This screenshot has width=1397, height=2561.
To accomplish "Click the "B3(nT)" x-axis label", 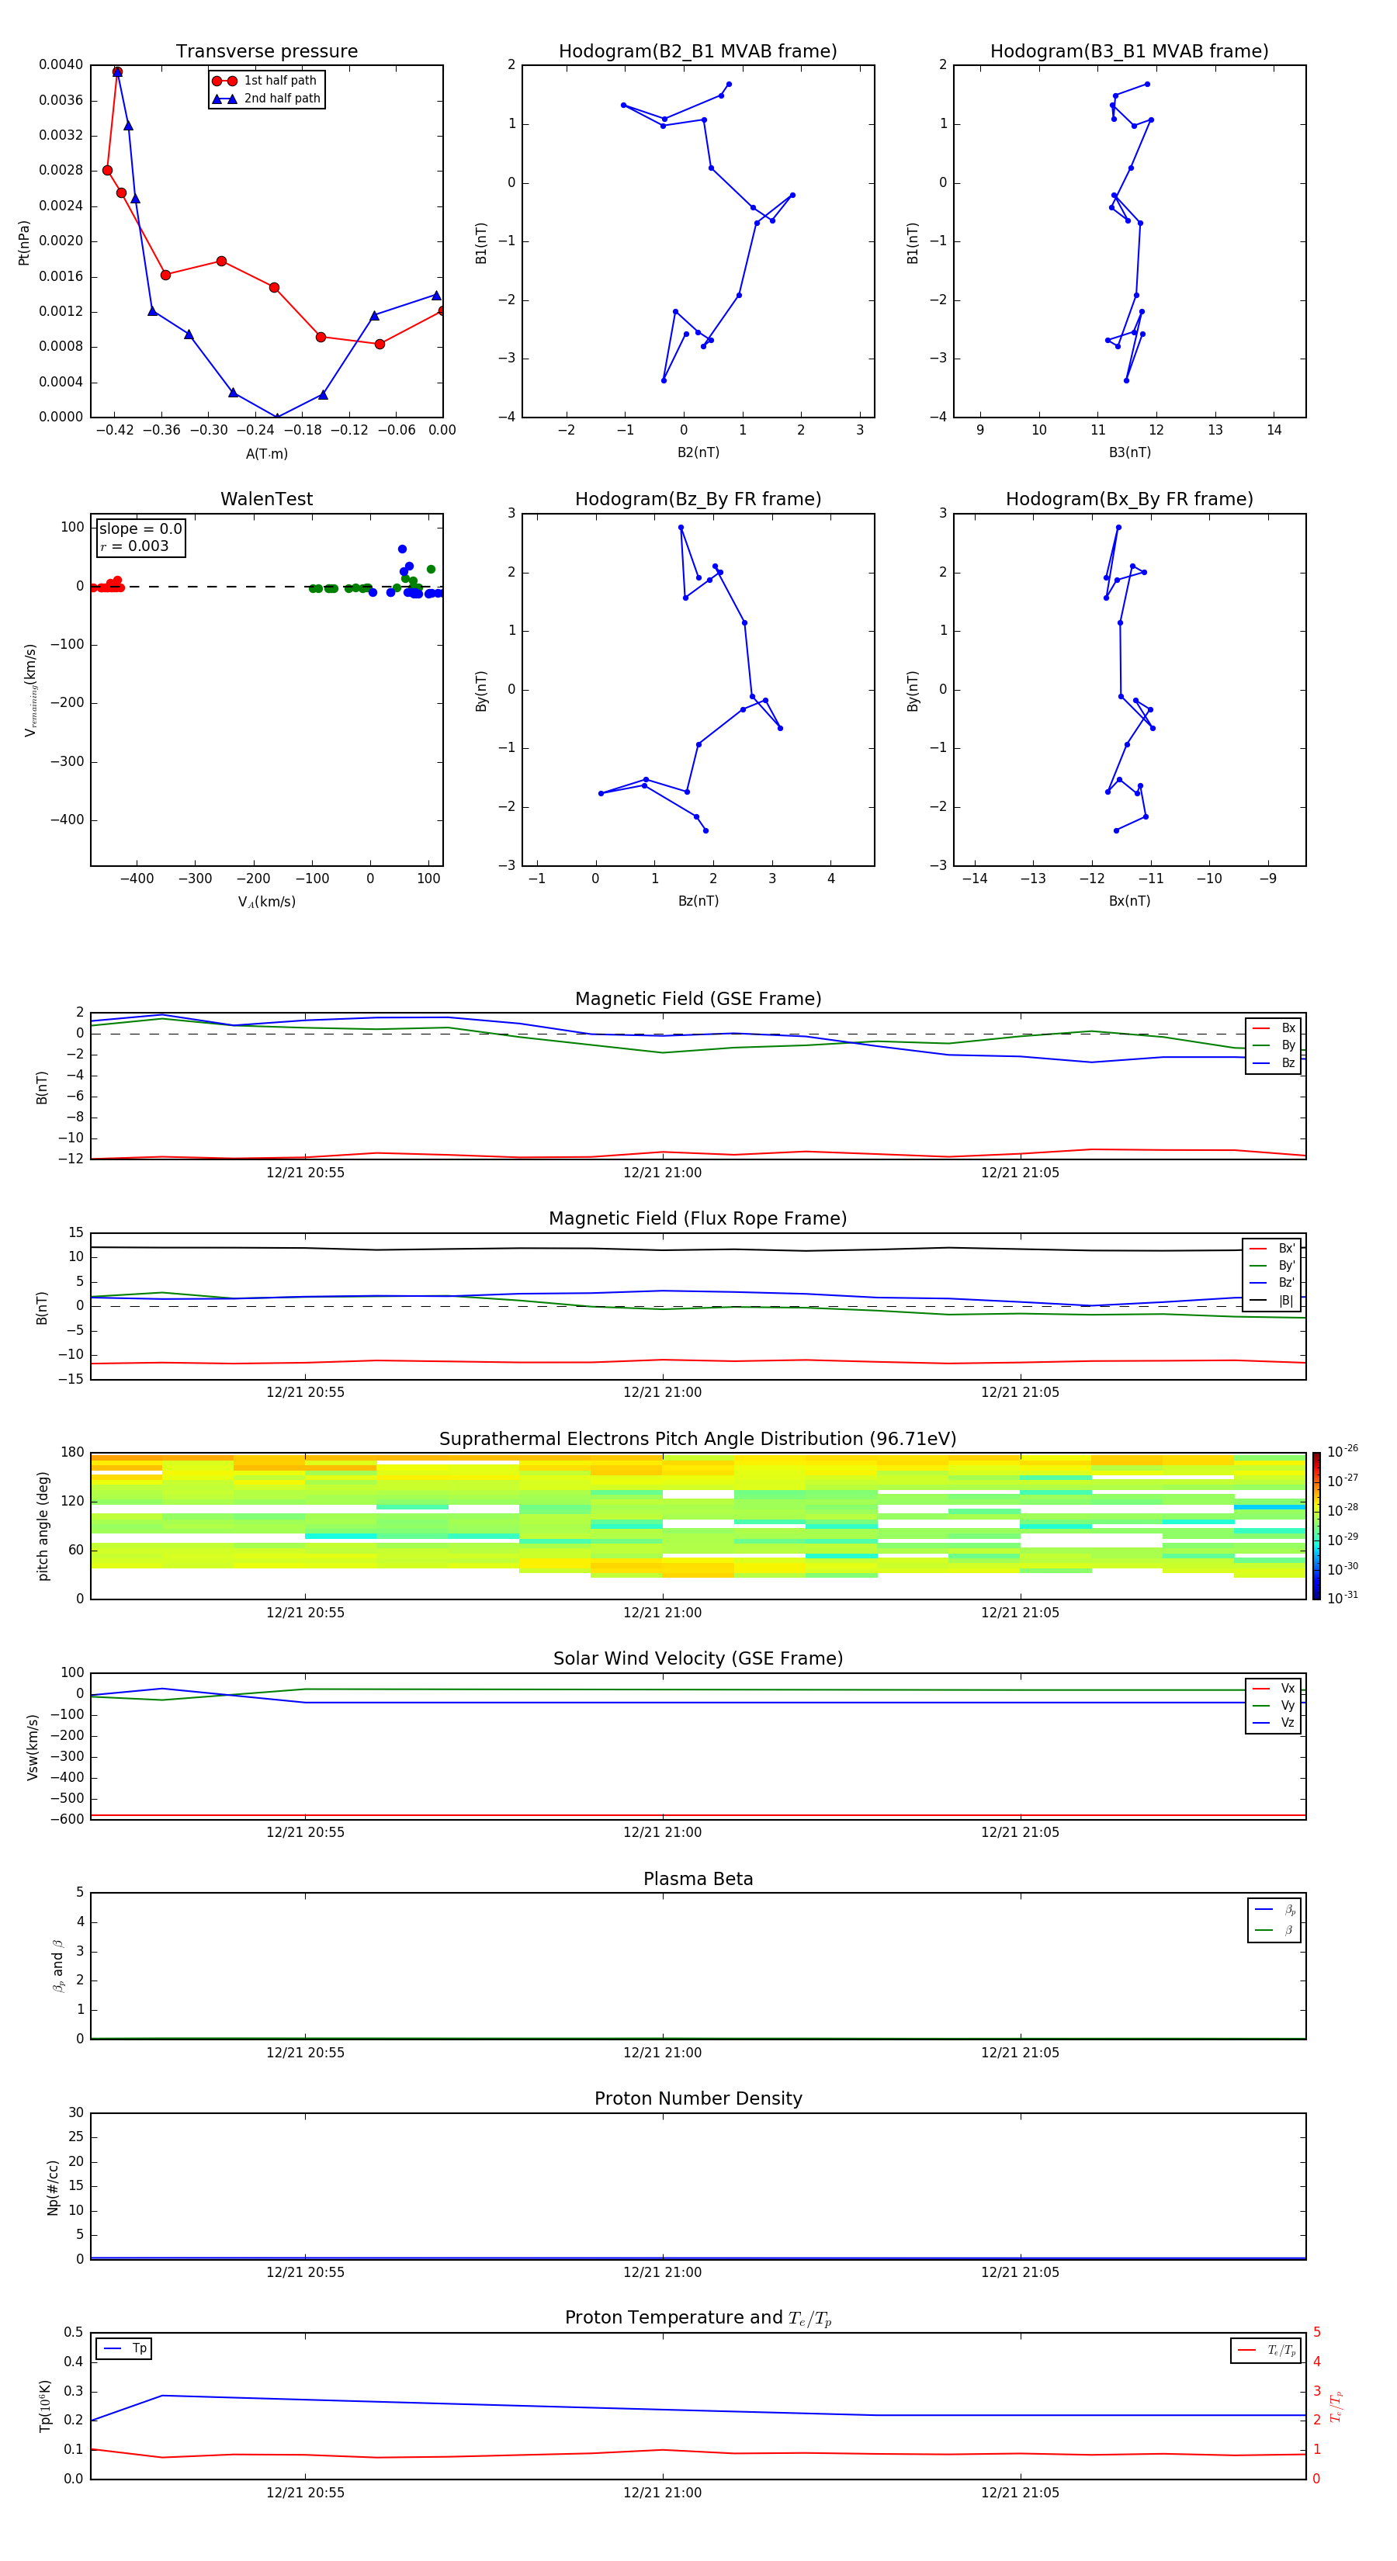I will point(1129,452).
